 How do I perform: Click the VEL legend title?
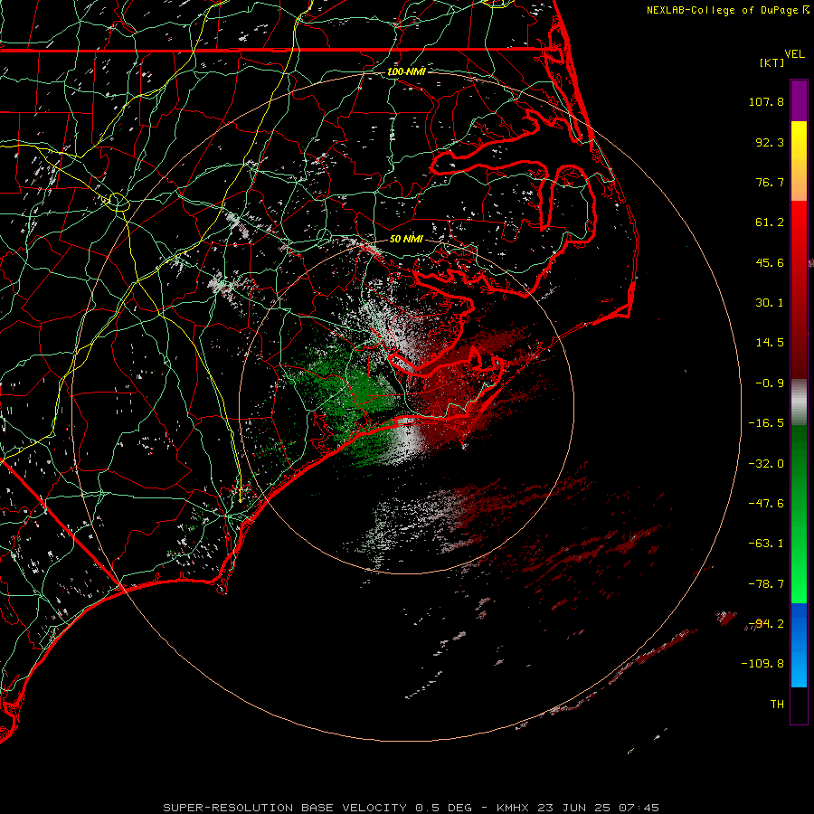[x=794, y=54]
